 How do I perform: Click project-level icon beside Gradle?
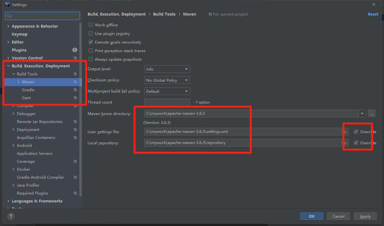[75, 90]
